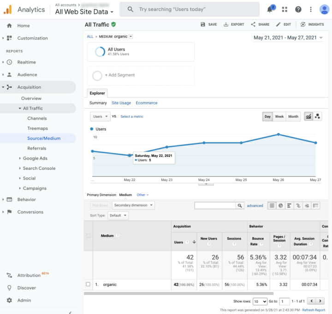Open the Users metric dropdown
Image resolution: width=332 pixels, height=314 pixels.
click(100, 116)
